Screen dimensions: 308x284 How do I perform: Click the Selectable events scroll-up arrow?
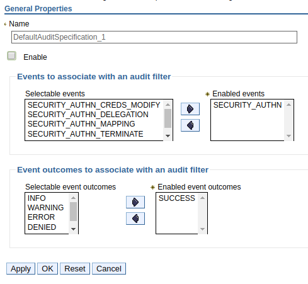click(168, 105)
